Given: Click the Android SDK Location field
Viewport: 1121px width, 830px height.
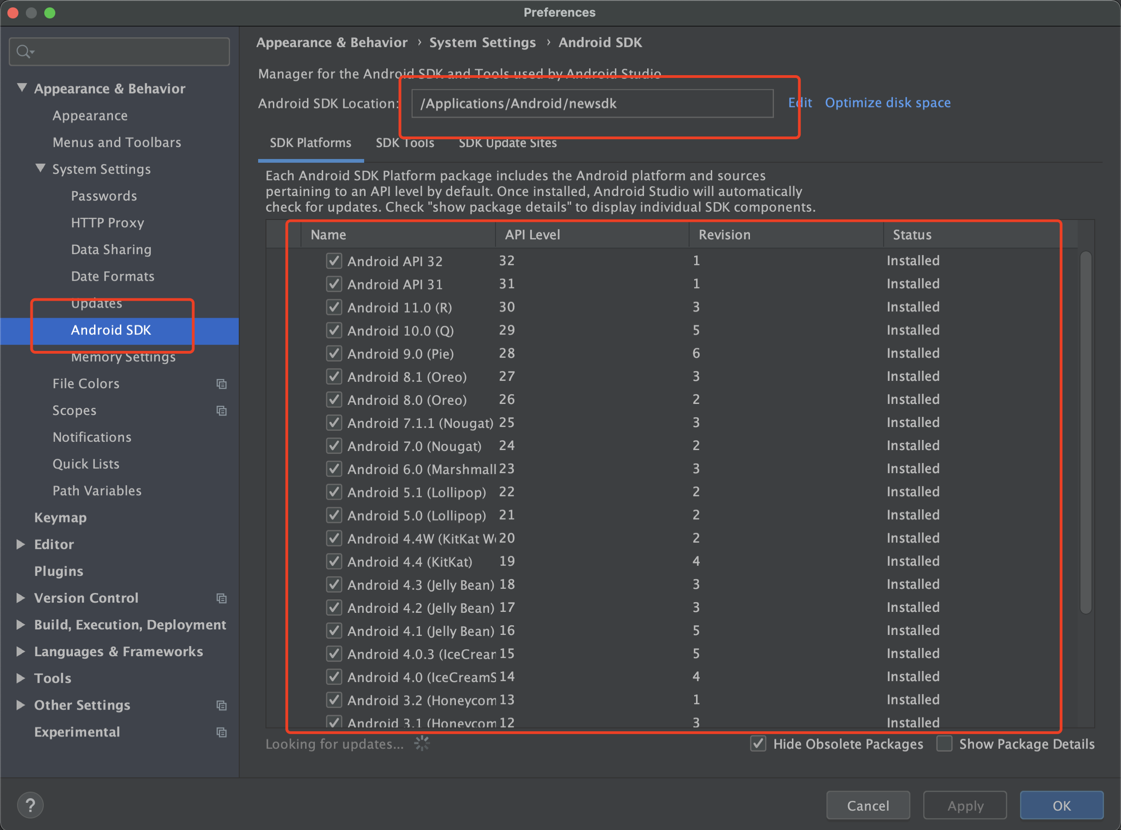Looking at the screenshot, I should 592,103.
